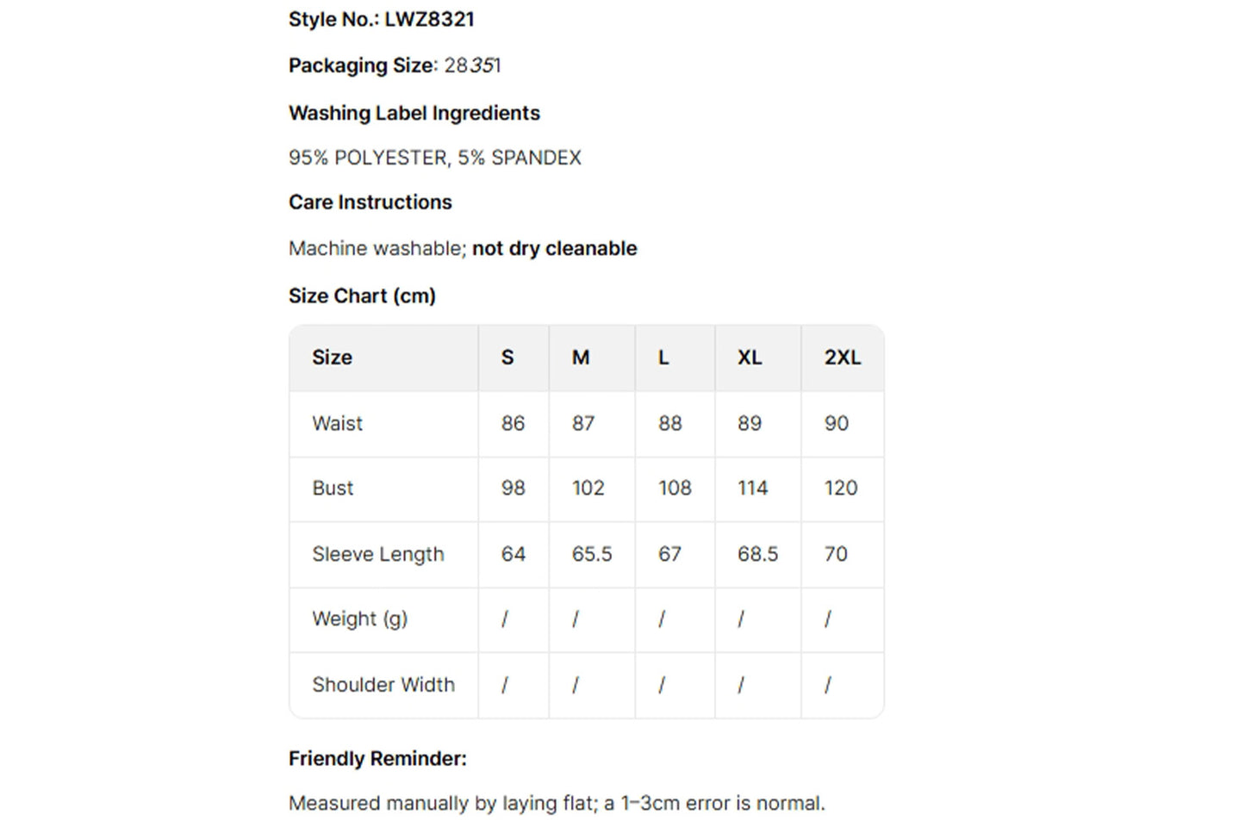Click the Shoulder Width row label

tap(383, 685)
